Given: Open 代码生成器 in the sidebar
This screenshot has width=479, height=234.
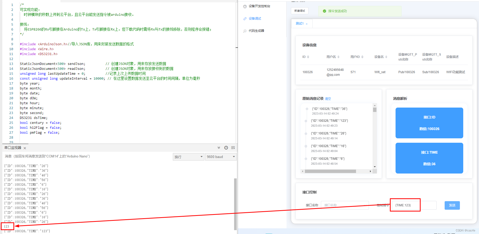Looking at the screenshot, I should tap(256, 31).
